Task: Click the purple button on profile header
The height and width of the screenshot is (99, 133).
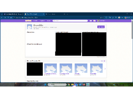Action: tap(101, 27)
